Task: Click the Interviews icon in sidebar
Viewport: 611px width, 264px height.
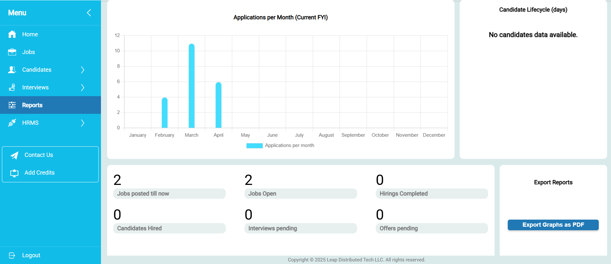Action: [12, 87]
